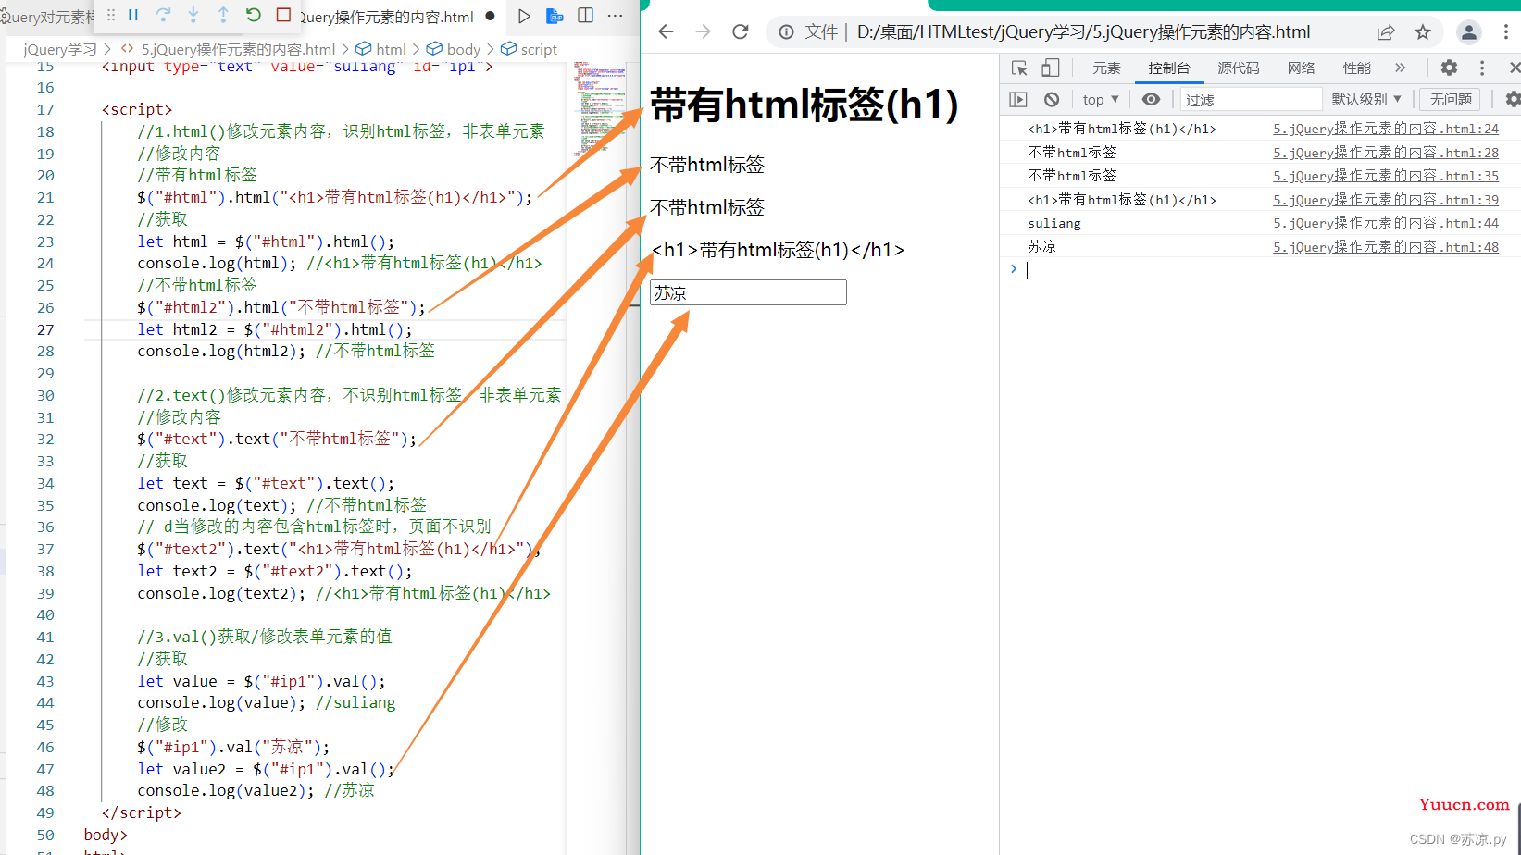Toggle the console sidebar panel
This screenshot has width=1521, height=855.
pos(1018,99)
